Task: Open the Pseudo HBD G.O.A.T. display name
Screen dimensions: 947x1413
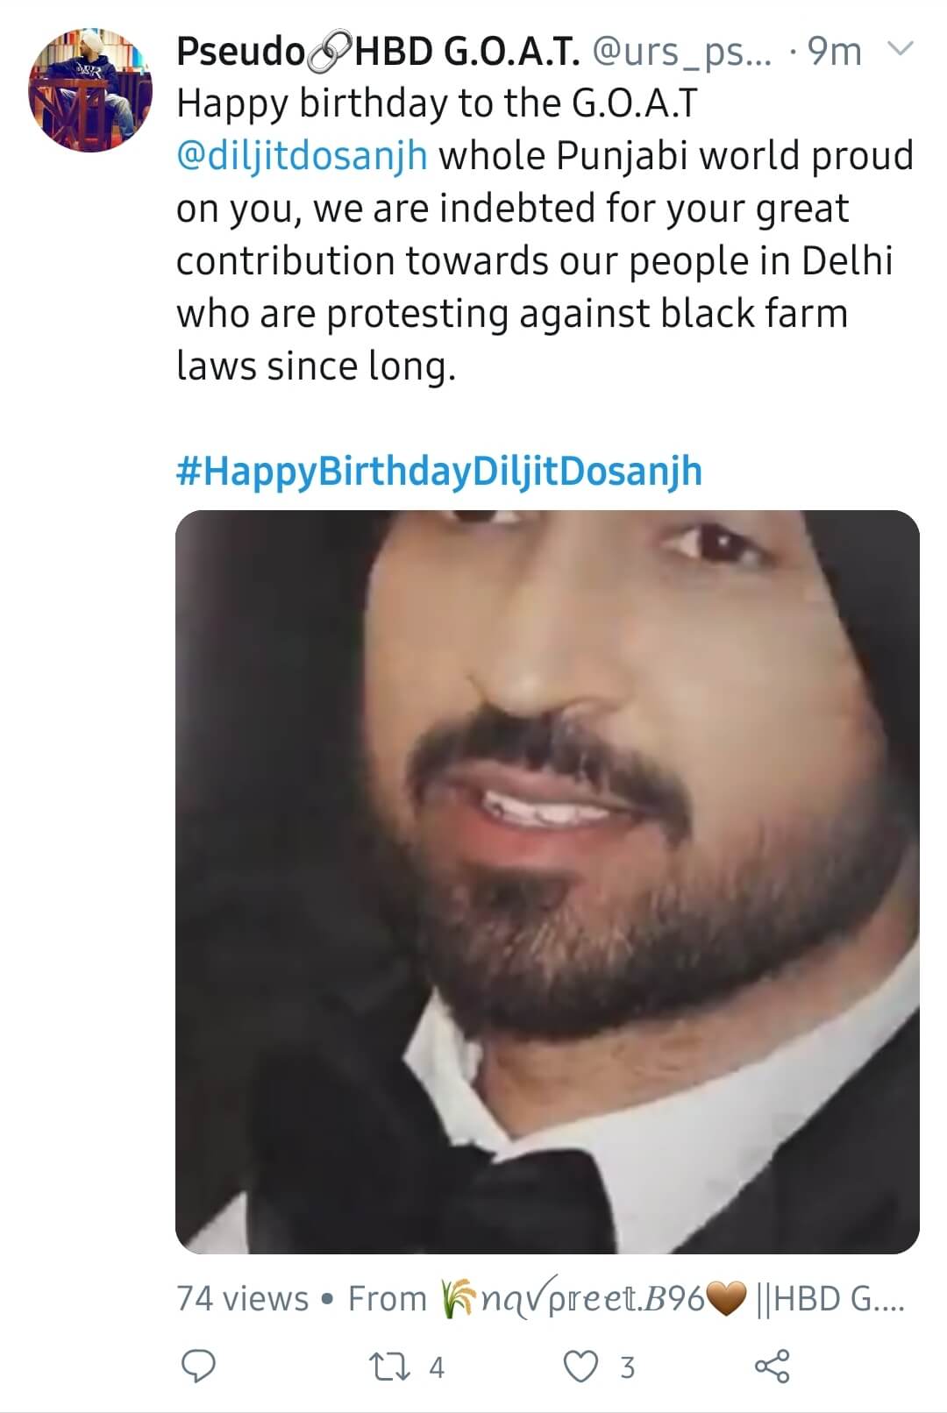Action: coord(377,53)
